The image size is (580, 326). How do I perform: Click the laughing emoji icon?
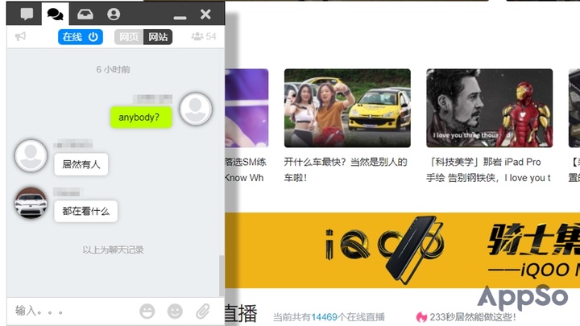[147, 311]
